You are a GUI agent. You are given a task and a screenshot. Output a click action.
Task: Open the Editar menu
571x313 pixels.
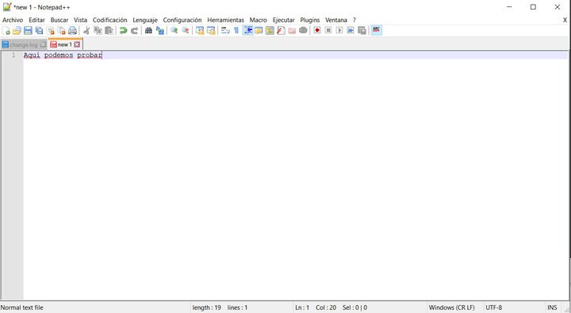[x=36, y=20]
